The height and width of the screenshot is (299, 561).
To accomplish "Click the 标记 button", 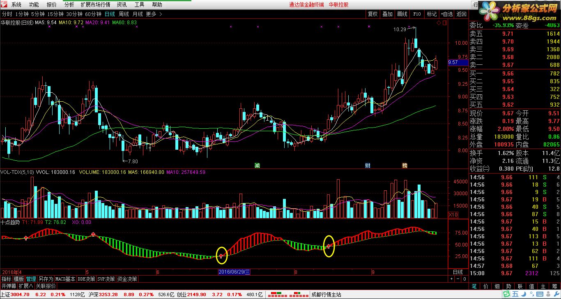I will (432, 14).
